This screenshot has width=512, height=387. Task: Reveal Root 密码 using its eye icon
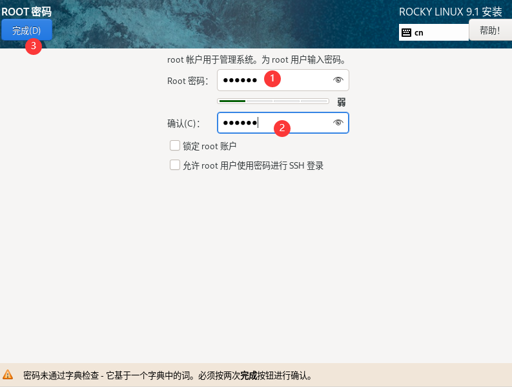pos(338,80)
